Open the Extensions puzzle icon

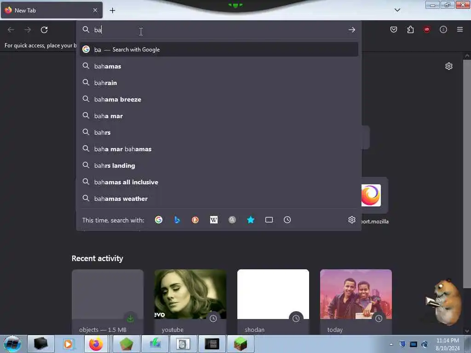point(410,29)
